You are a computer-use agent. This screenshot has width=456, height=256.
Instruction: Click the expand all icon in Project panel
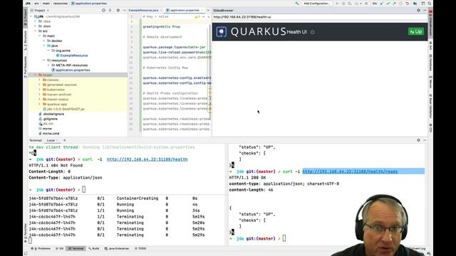pos(110,10)
